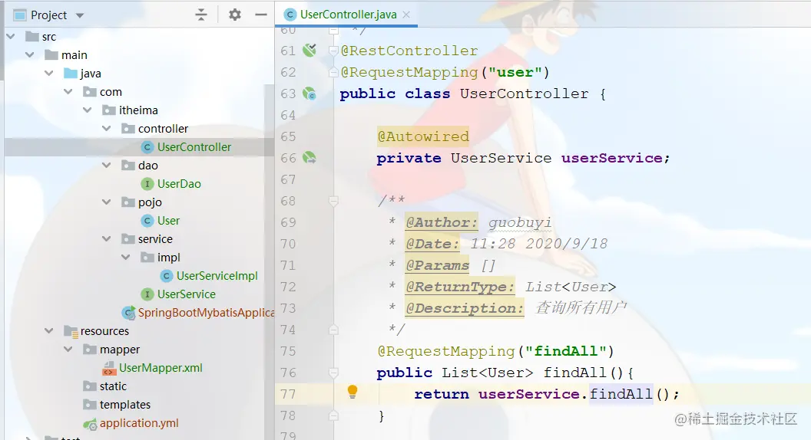This screenshot has height=440, width=811.
Task: Click the fold end marker on line 78
Action: tap(333, 415)
